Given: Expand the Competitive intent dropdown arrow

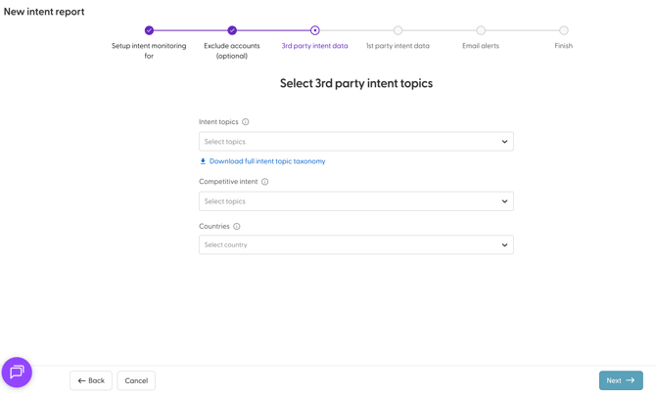Looking at the screenshot, I should click(504, 201).
